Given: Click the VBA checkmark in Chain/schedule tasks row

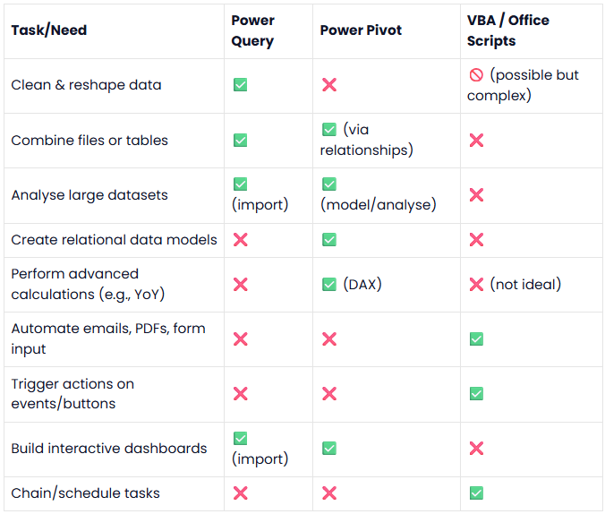Looking at the screenshot, I should tap(476, 493).
